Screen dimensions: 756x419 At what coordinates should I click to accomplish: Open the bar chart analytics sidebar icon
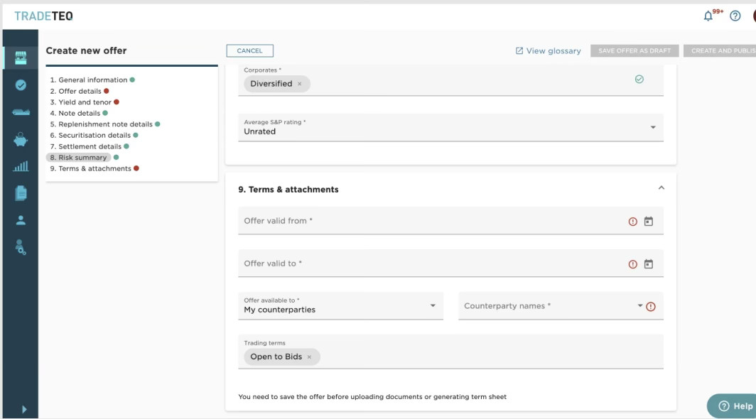pos(21,167)
